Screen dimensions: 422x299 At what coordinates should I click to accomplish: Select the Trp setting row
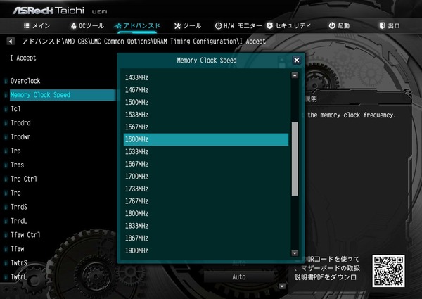(x=15, y=151)
